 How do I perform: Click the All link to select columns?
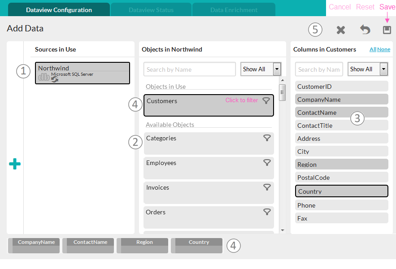pos(373,49)
